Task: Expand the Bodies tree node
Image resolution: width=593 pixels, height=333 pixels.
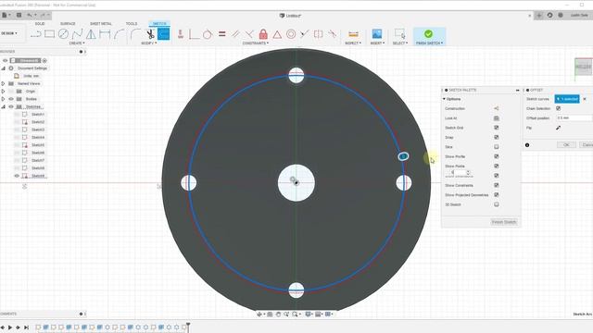Action: [x=3, y=99]
